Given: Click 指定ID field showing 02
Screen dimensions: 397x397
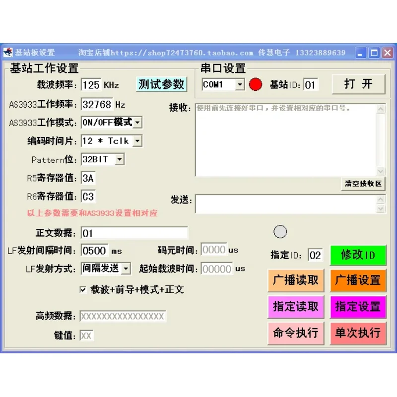Looking at the screenshot, I should click(316, 255).
